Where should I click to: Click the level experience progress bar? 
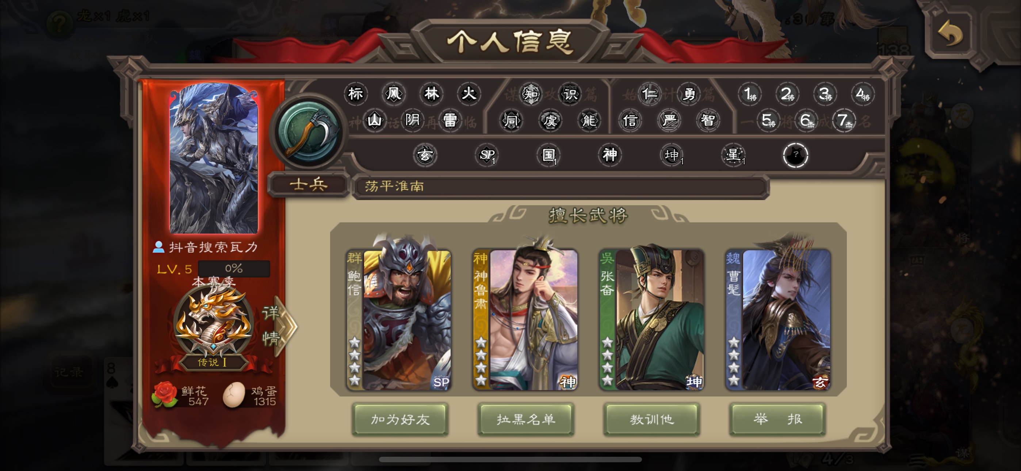234,268
